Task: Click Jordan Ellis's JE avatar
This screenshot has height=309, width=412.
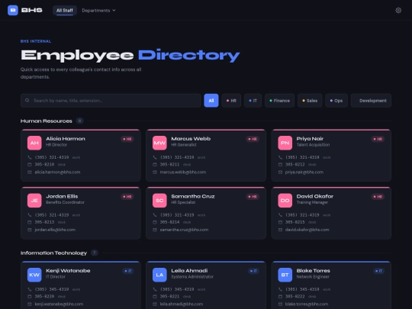Action: (34, 201)
